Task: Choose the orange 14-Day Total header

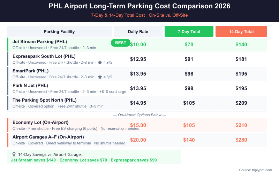Action: [241, 32]
